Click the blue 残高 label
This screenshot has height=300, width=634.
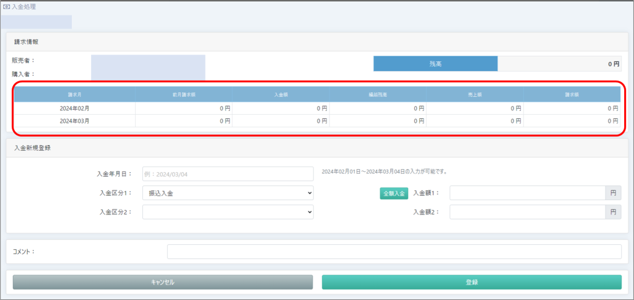tap(435, 64)
